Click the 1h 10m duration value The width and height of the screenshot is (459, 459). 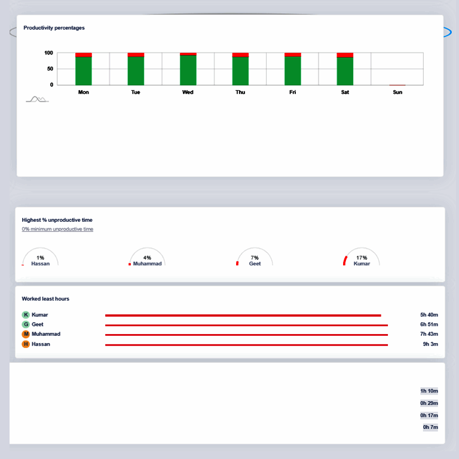click(429, 391)
